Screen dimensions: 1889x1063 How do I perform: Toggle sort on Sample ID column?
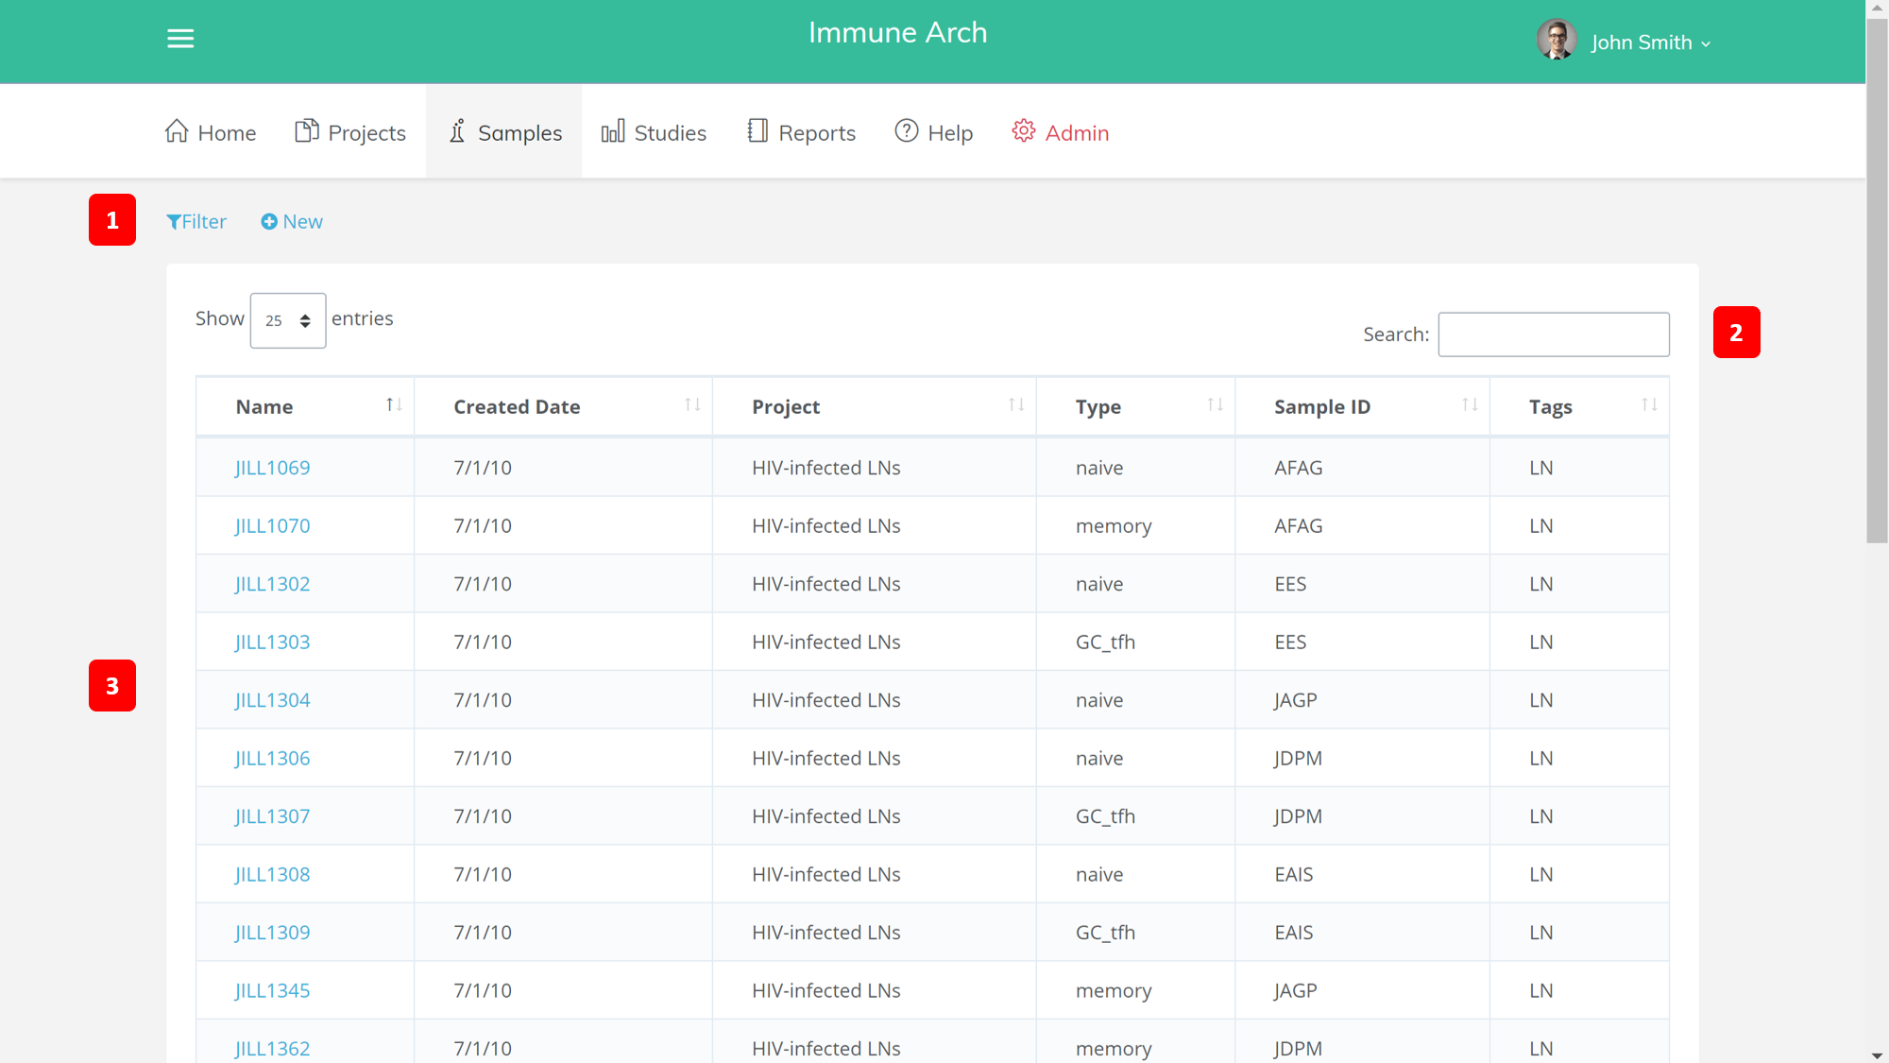pos(1470,405)
